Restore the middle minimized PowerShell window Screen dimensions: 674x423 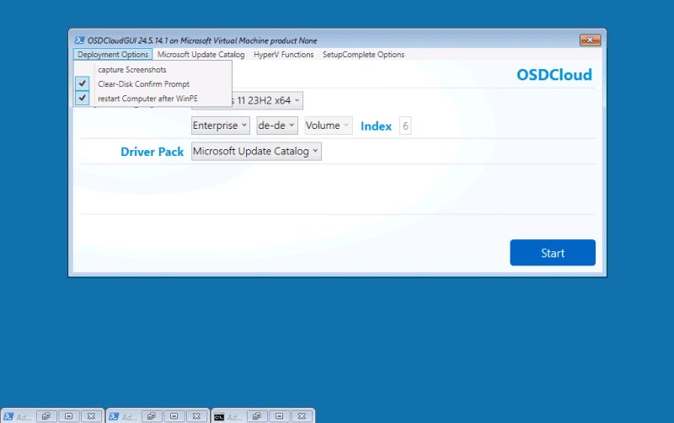tap(152, 416)
